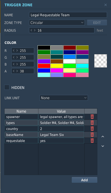Decrease radius with left arrow

(31, 30)
